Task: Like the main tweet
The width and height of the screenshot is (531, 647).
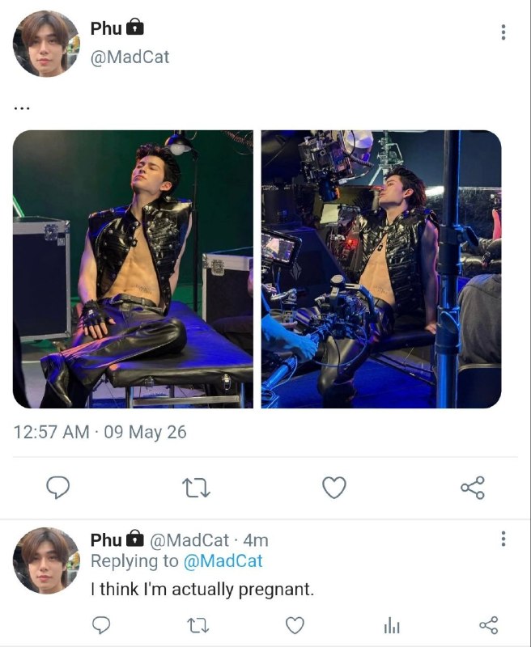Action: pos(334,488)
